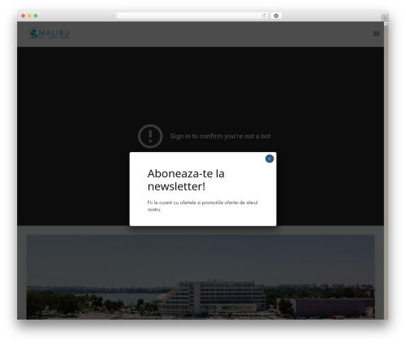Open the hamburger menu
The width and height of the screenshot is (406, 344).
click(x=376, y=34)
